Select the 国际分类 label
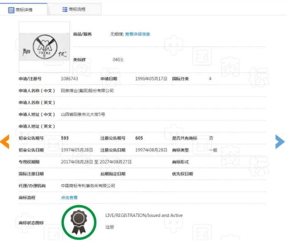Screen dimensions: 287x244 180,79
